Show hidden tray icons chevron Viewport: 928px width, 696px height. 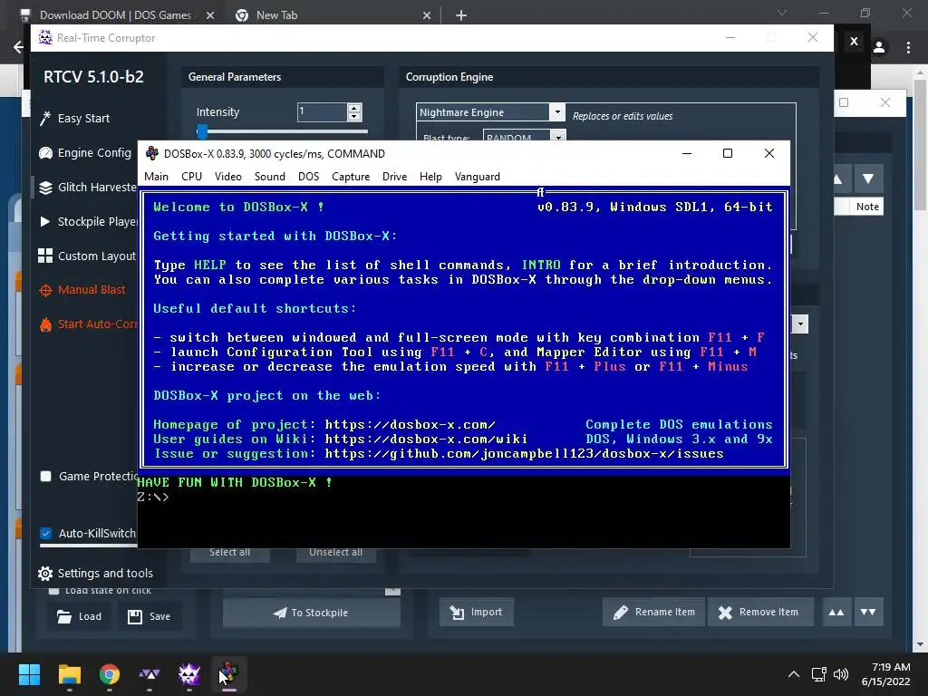tap(794, 674)
